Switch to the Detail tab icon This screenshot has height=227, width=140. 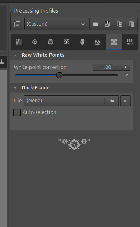pos(35,42)
